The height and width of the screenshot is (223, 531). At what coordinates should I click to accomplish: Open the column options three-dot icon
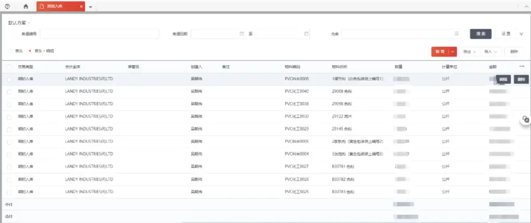click(522, 66)
